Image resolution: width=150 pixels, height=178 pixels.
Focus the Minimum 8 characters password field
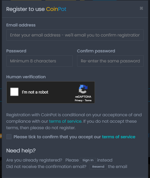[40, 61]
